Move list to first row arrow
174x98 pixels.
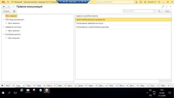click(x=161, y=81)
